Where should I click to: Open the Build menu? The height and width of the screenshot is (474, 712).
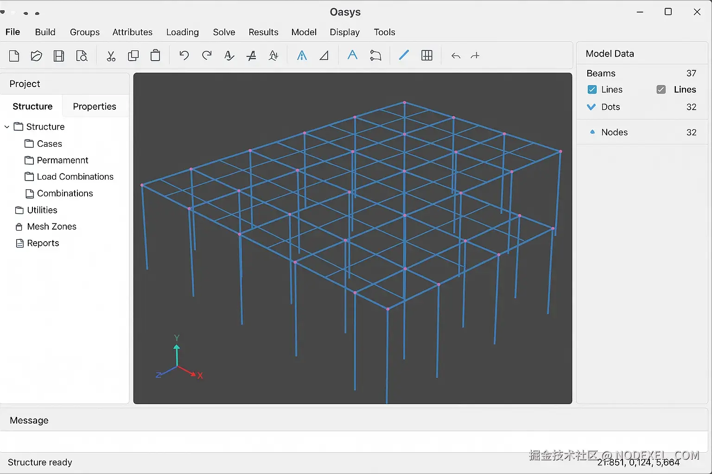45,32
